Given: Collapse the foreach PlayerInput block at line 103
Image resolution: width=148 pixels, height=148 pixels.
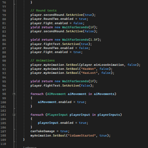Looking at the screenshot, I should [x=14, y=115].
